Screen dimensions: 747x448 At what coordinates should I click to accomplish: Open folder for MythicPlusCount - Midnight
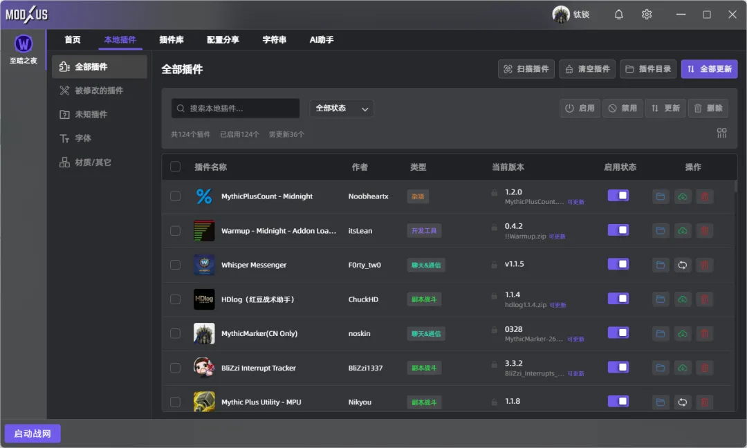point(661,196)
